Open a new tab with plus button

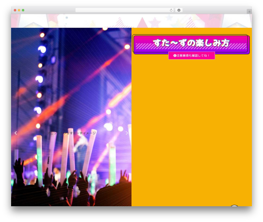pyautogui.click(x=249, y=12)
